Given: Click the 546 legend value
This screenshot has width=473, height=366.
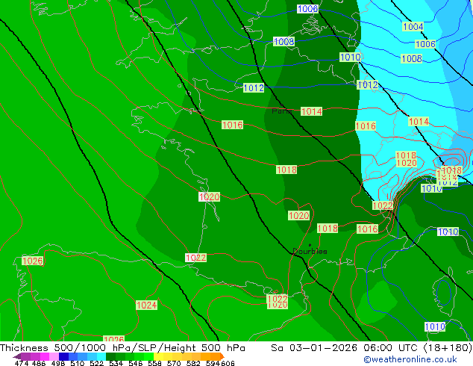Looking at the screenshot, I should (136, 363).
